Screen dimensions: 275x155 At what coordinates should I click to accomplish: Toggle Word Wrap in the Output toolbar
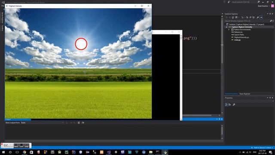[83, 123]
